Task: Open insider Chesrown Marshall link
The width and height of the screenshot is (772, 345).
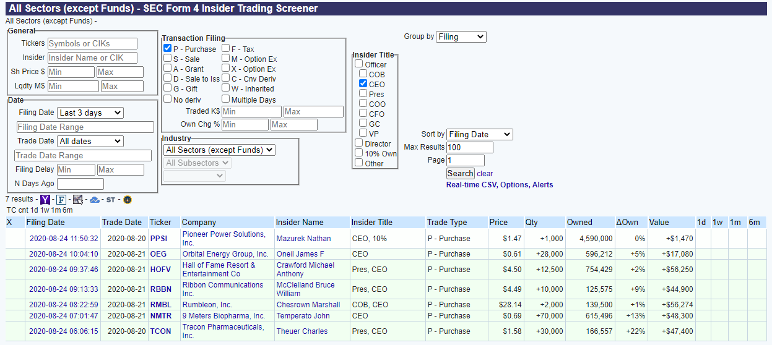Action: pos(308,304)
